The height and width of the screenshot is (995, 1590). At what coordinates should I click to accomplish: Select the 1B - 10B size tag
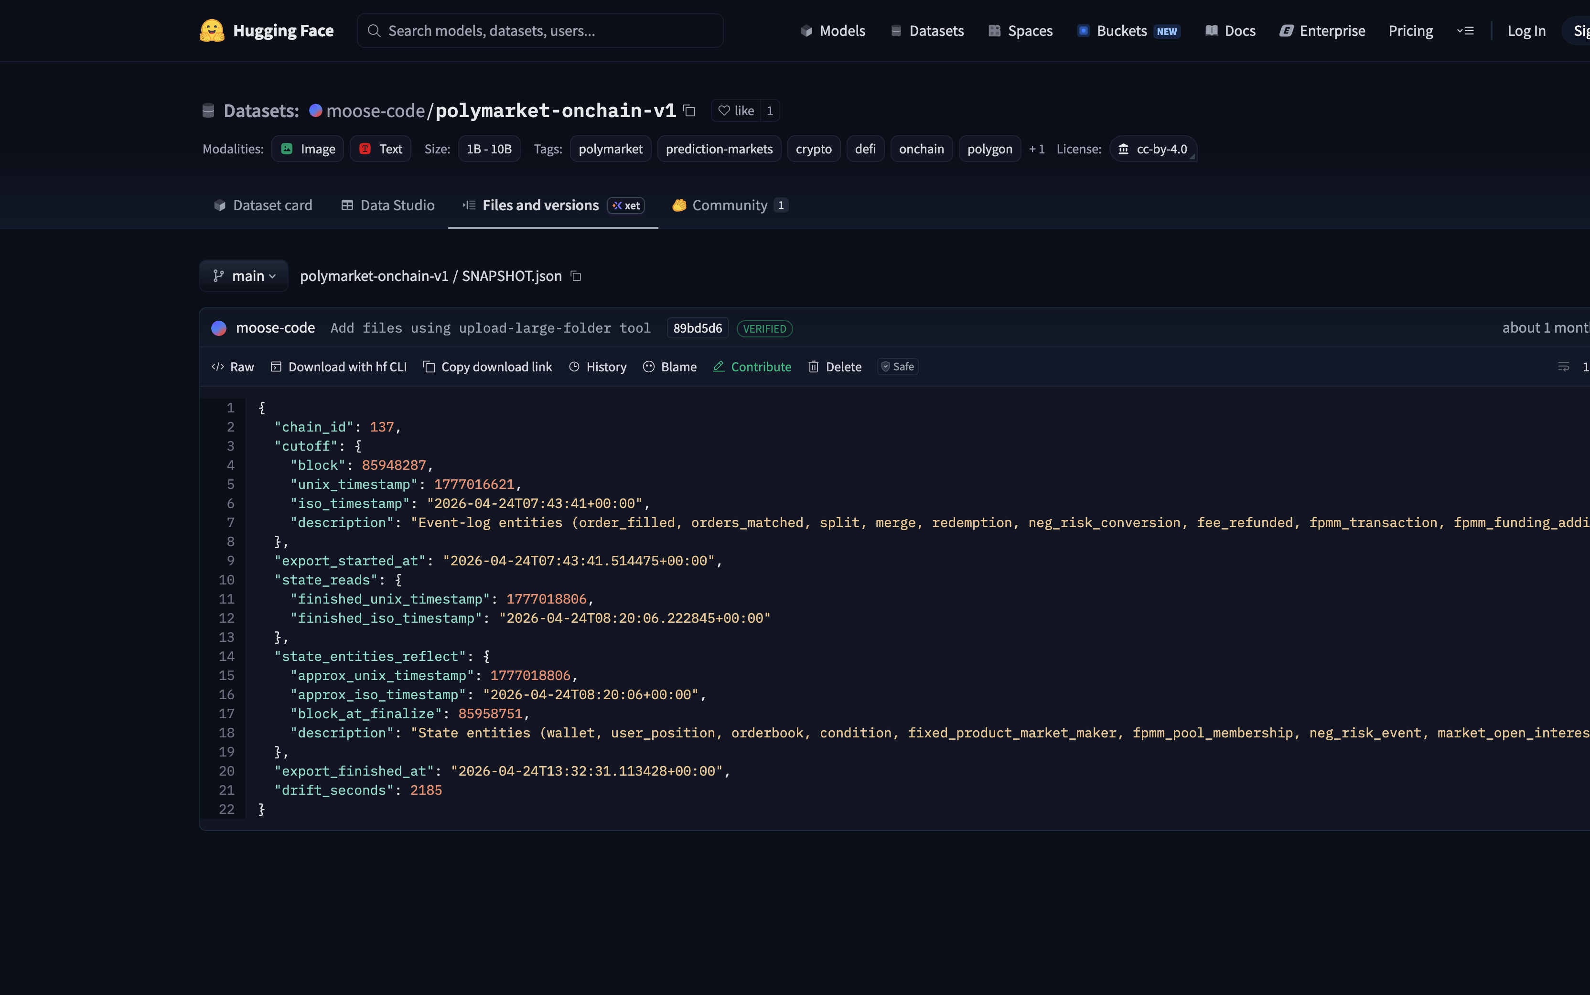tap(489, 149)
